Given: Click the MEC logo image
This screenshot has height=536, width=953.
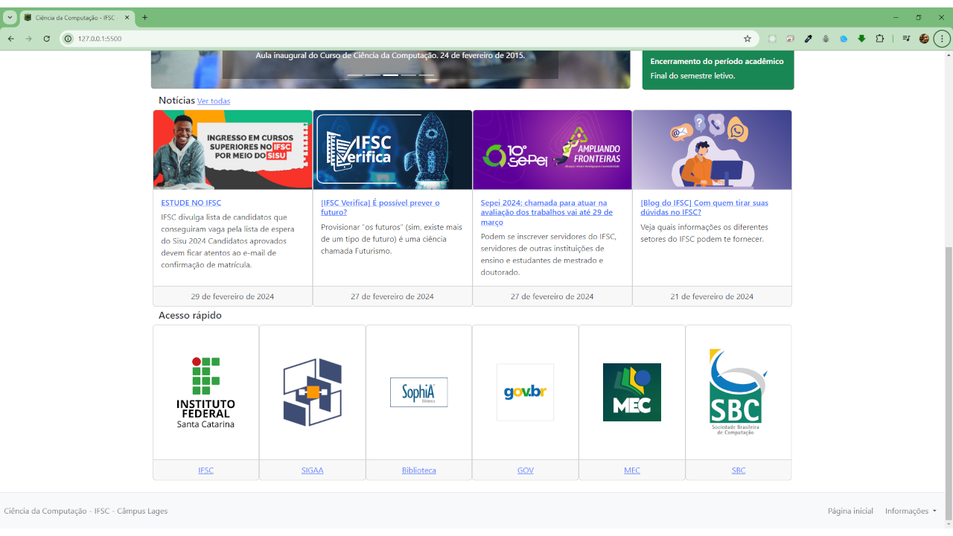Looking at the screenshot, I should coord(631,392).
